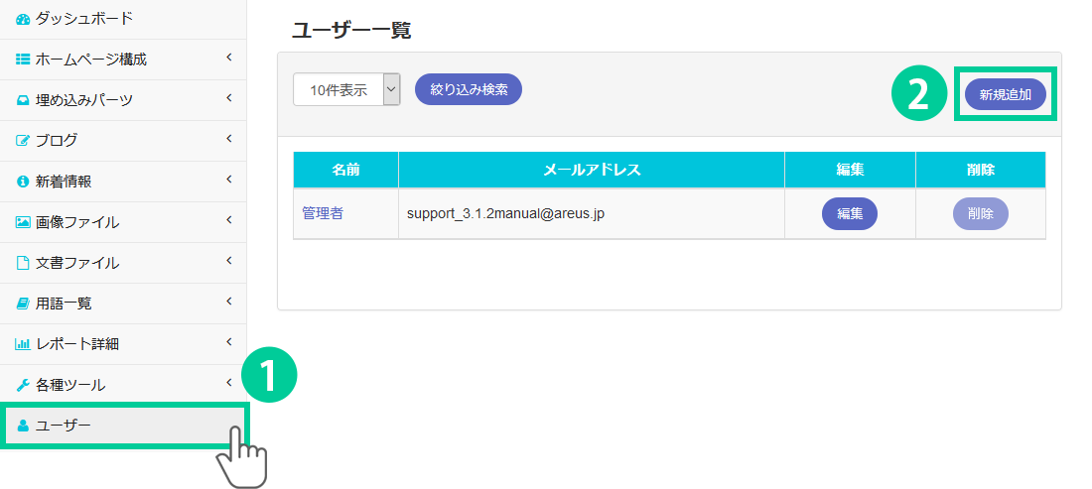Click the image file picture icon
The width and height of the screenshot is (1092, 489).
click(x=23, y=222)
